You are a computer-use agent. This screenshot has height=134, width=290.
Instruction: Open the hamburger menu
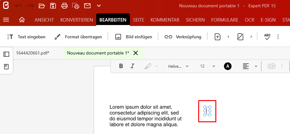click(x=6, y=20)
